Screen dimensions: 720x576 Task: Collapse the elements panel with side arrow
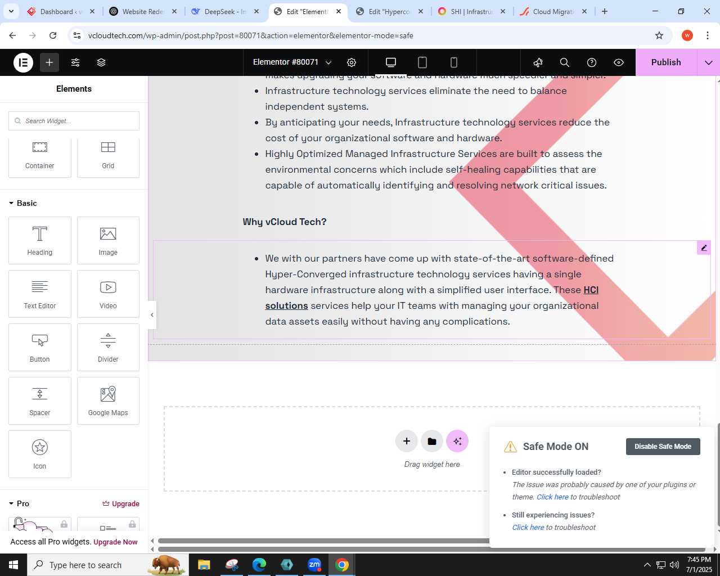click(x=152, y=315)
